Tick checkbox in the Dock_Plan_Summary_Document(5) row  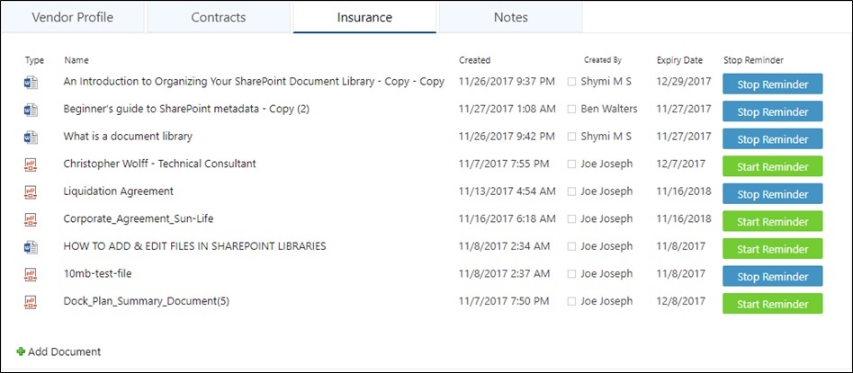tap(571, 302)
